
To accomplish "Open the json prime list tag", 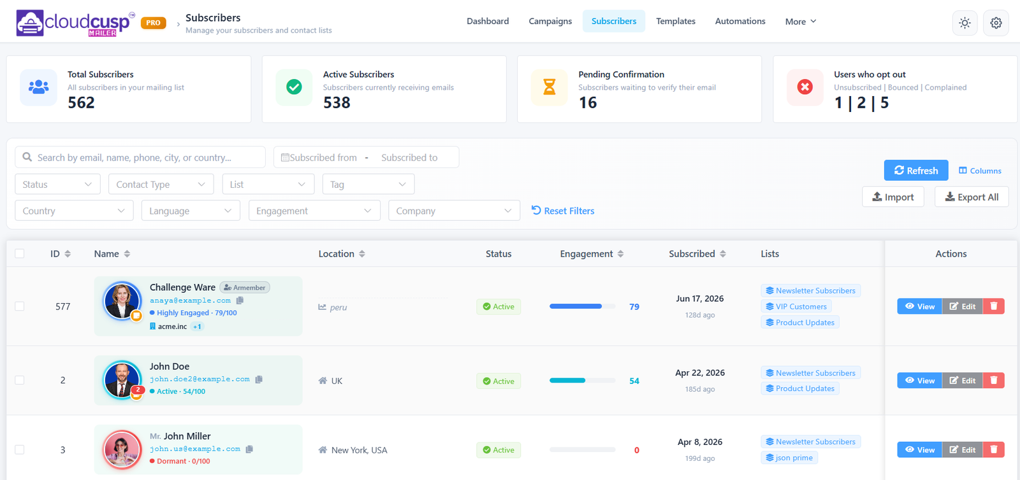I will coord(789,458).
